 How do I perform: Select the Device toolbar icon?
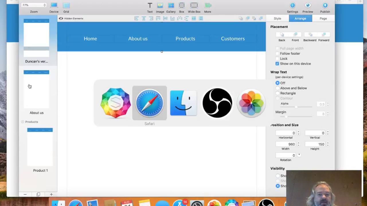point(54,5)
